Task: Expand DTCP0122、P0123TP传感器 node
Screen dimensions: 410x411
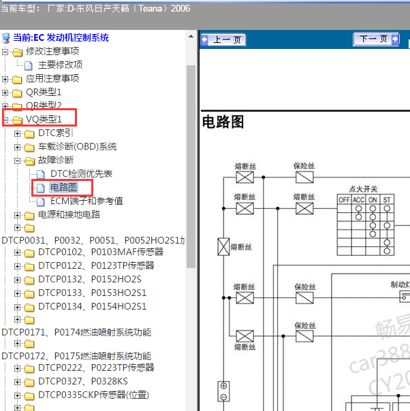Action: click(x=17, y=266)
